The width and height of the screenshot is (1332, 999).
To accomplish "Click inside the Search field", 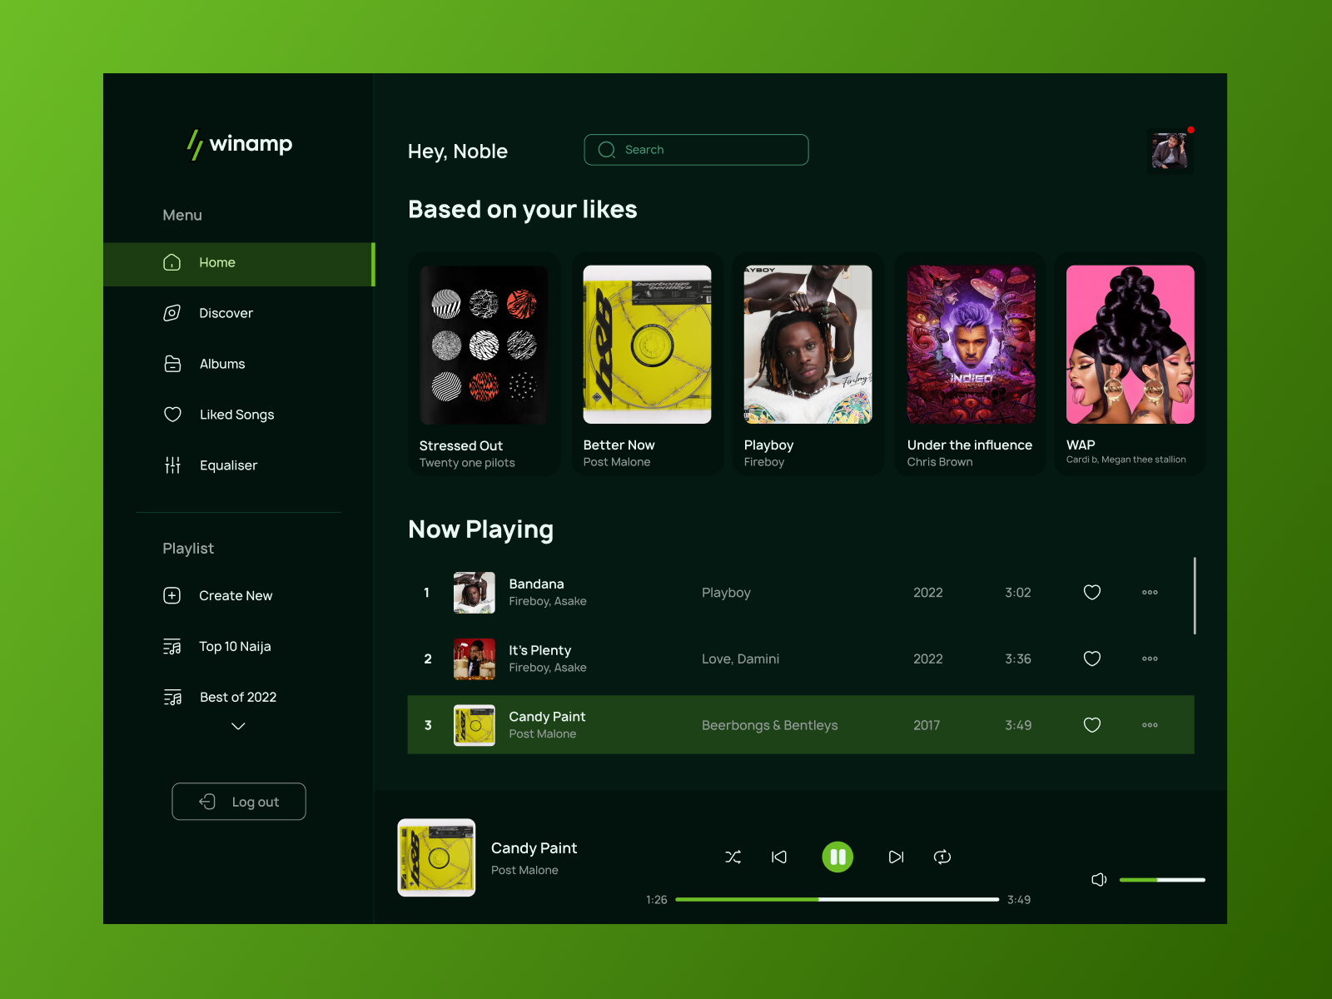I will click(x=696, y=150).
